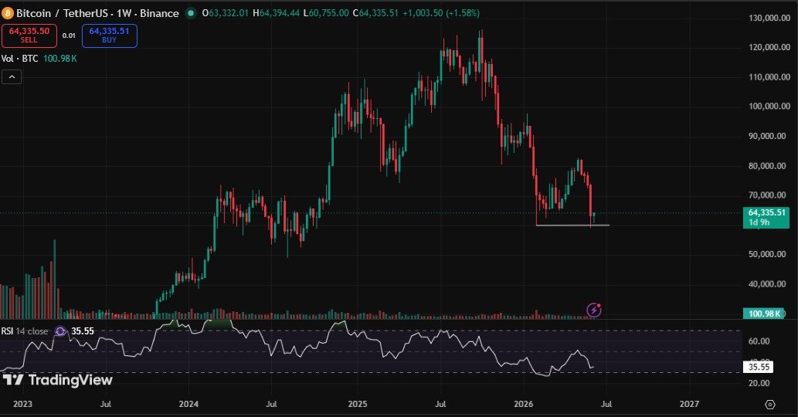Click the gray horizontal support line

tap(572, 225)
